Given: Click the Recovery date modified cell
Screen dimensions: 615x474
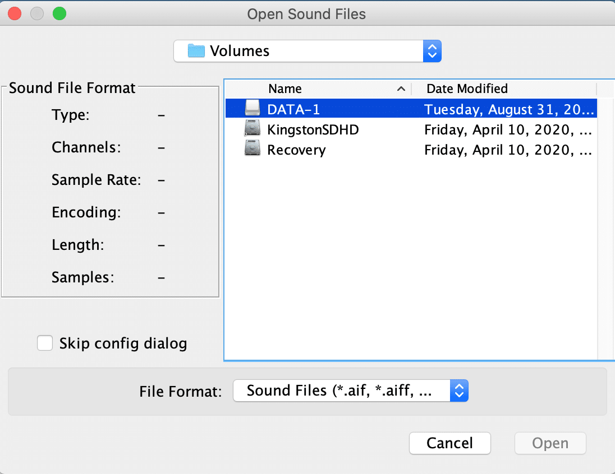Looking at the screenshot, I should (508, 150).
